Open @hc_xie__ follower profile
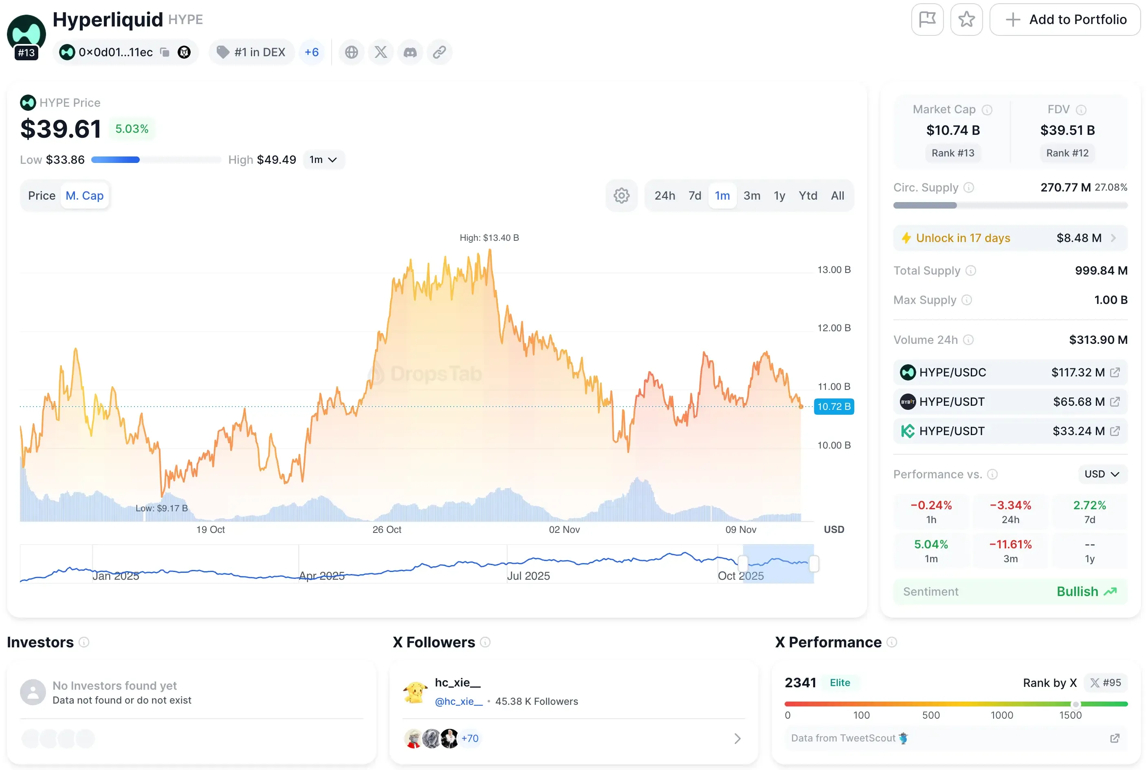 [457, 701]
